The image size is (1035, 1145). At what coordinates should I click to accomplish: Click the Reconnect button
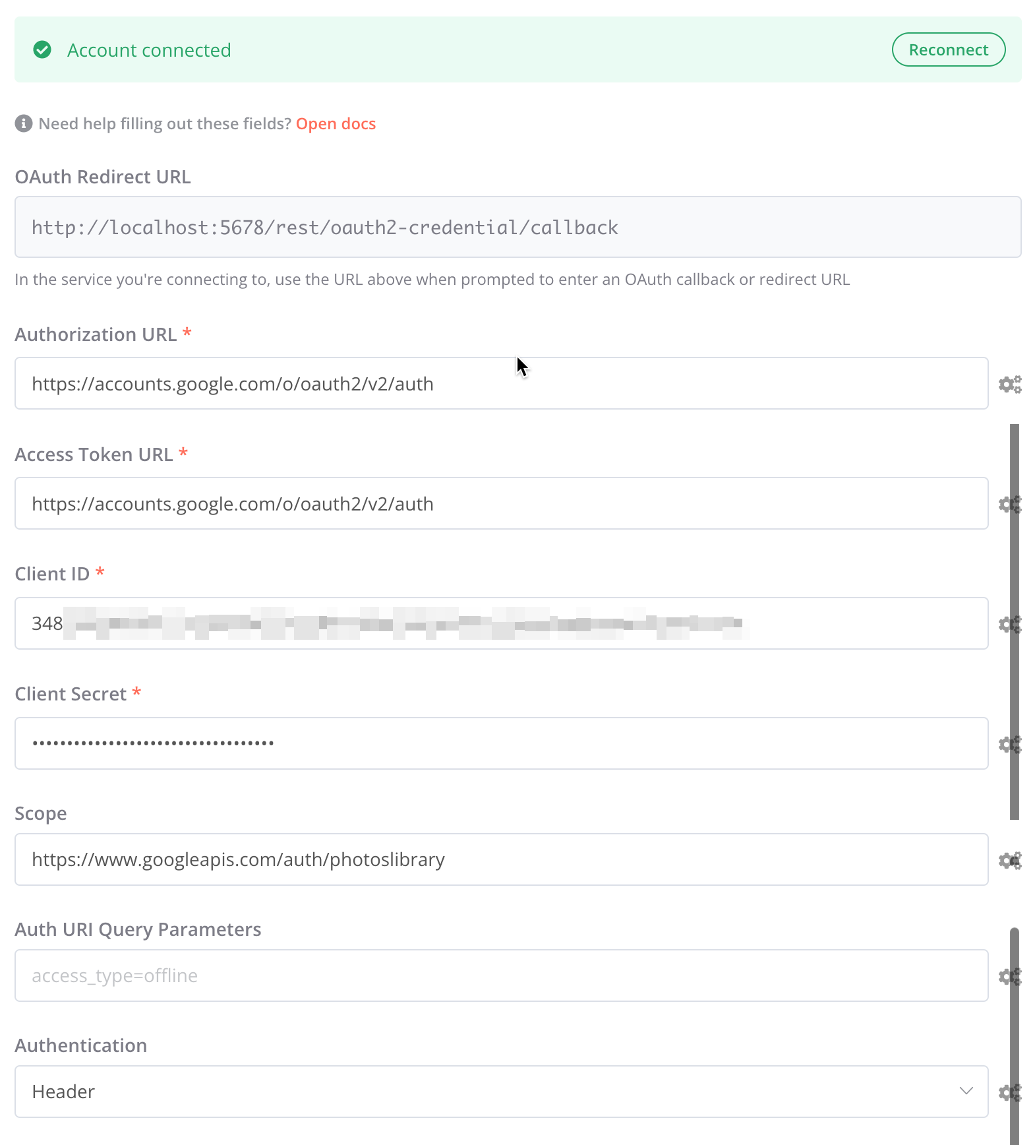pos(948,49)
